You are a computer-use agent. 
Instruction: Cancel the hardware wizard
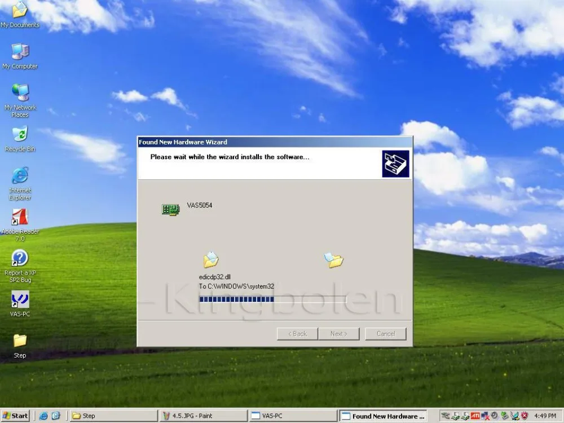click(386, 334)
